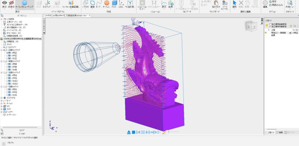Collapse the 背面セットアップ tree node
The width and height of the screenshot is (299, 146).
(x=1, y=61)
